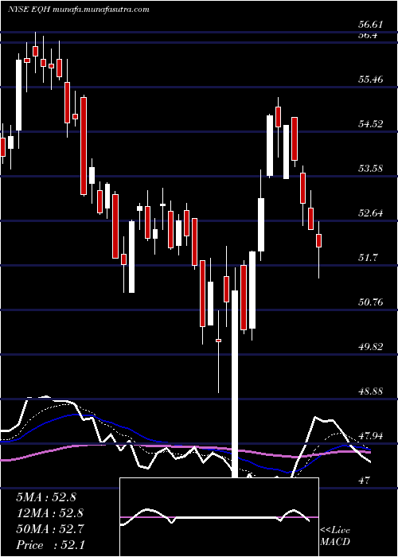Click the '12MA : 52.8' readout

[50, 513]
